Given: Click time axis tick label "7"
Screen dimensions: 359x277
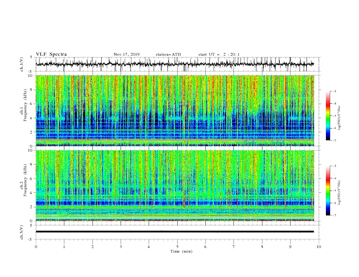Looking at the screenshot, I should [x=234, y=247].
